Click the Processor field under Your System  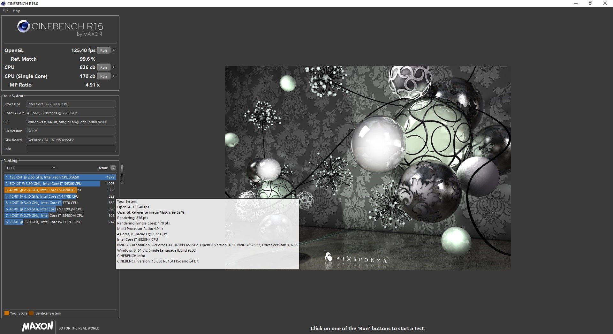(71, 104)
